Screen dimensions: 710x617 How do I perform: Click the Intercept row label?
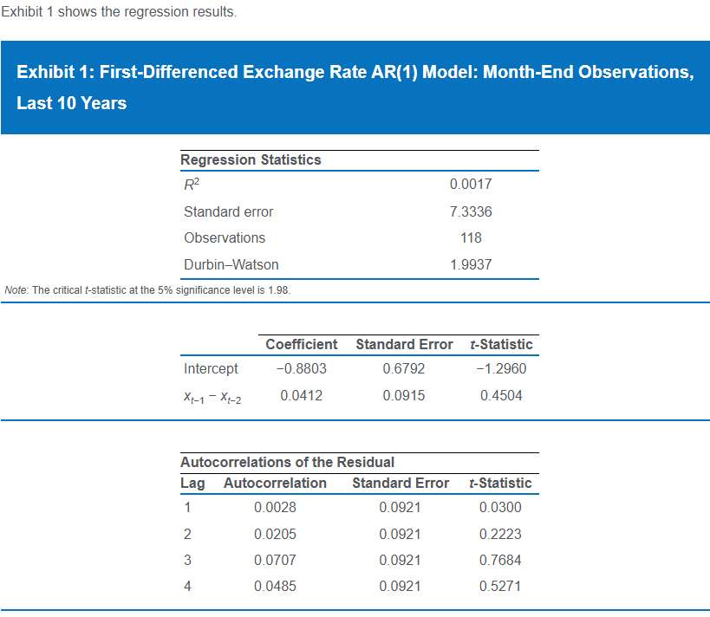tap(211, 368)
